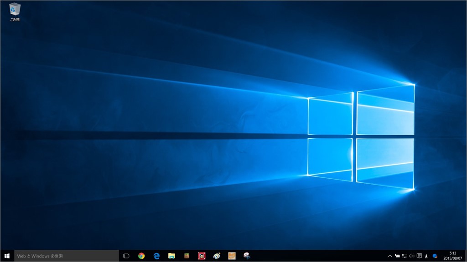Screen dimensions: 467x262
Task: Launch Microsoft Edge from the taskbar
Action: click(x=156, y=256)
